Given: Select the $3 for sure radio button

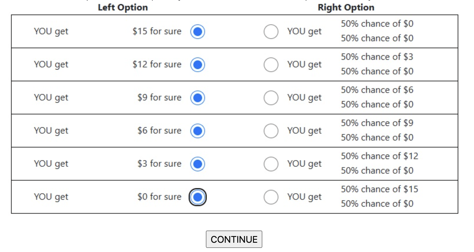Looking at the screenshot, I should tap(198, 164).
